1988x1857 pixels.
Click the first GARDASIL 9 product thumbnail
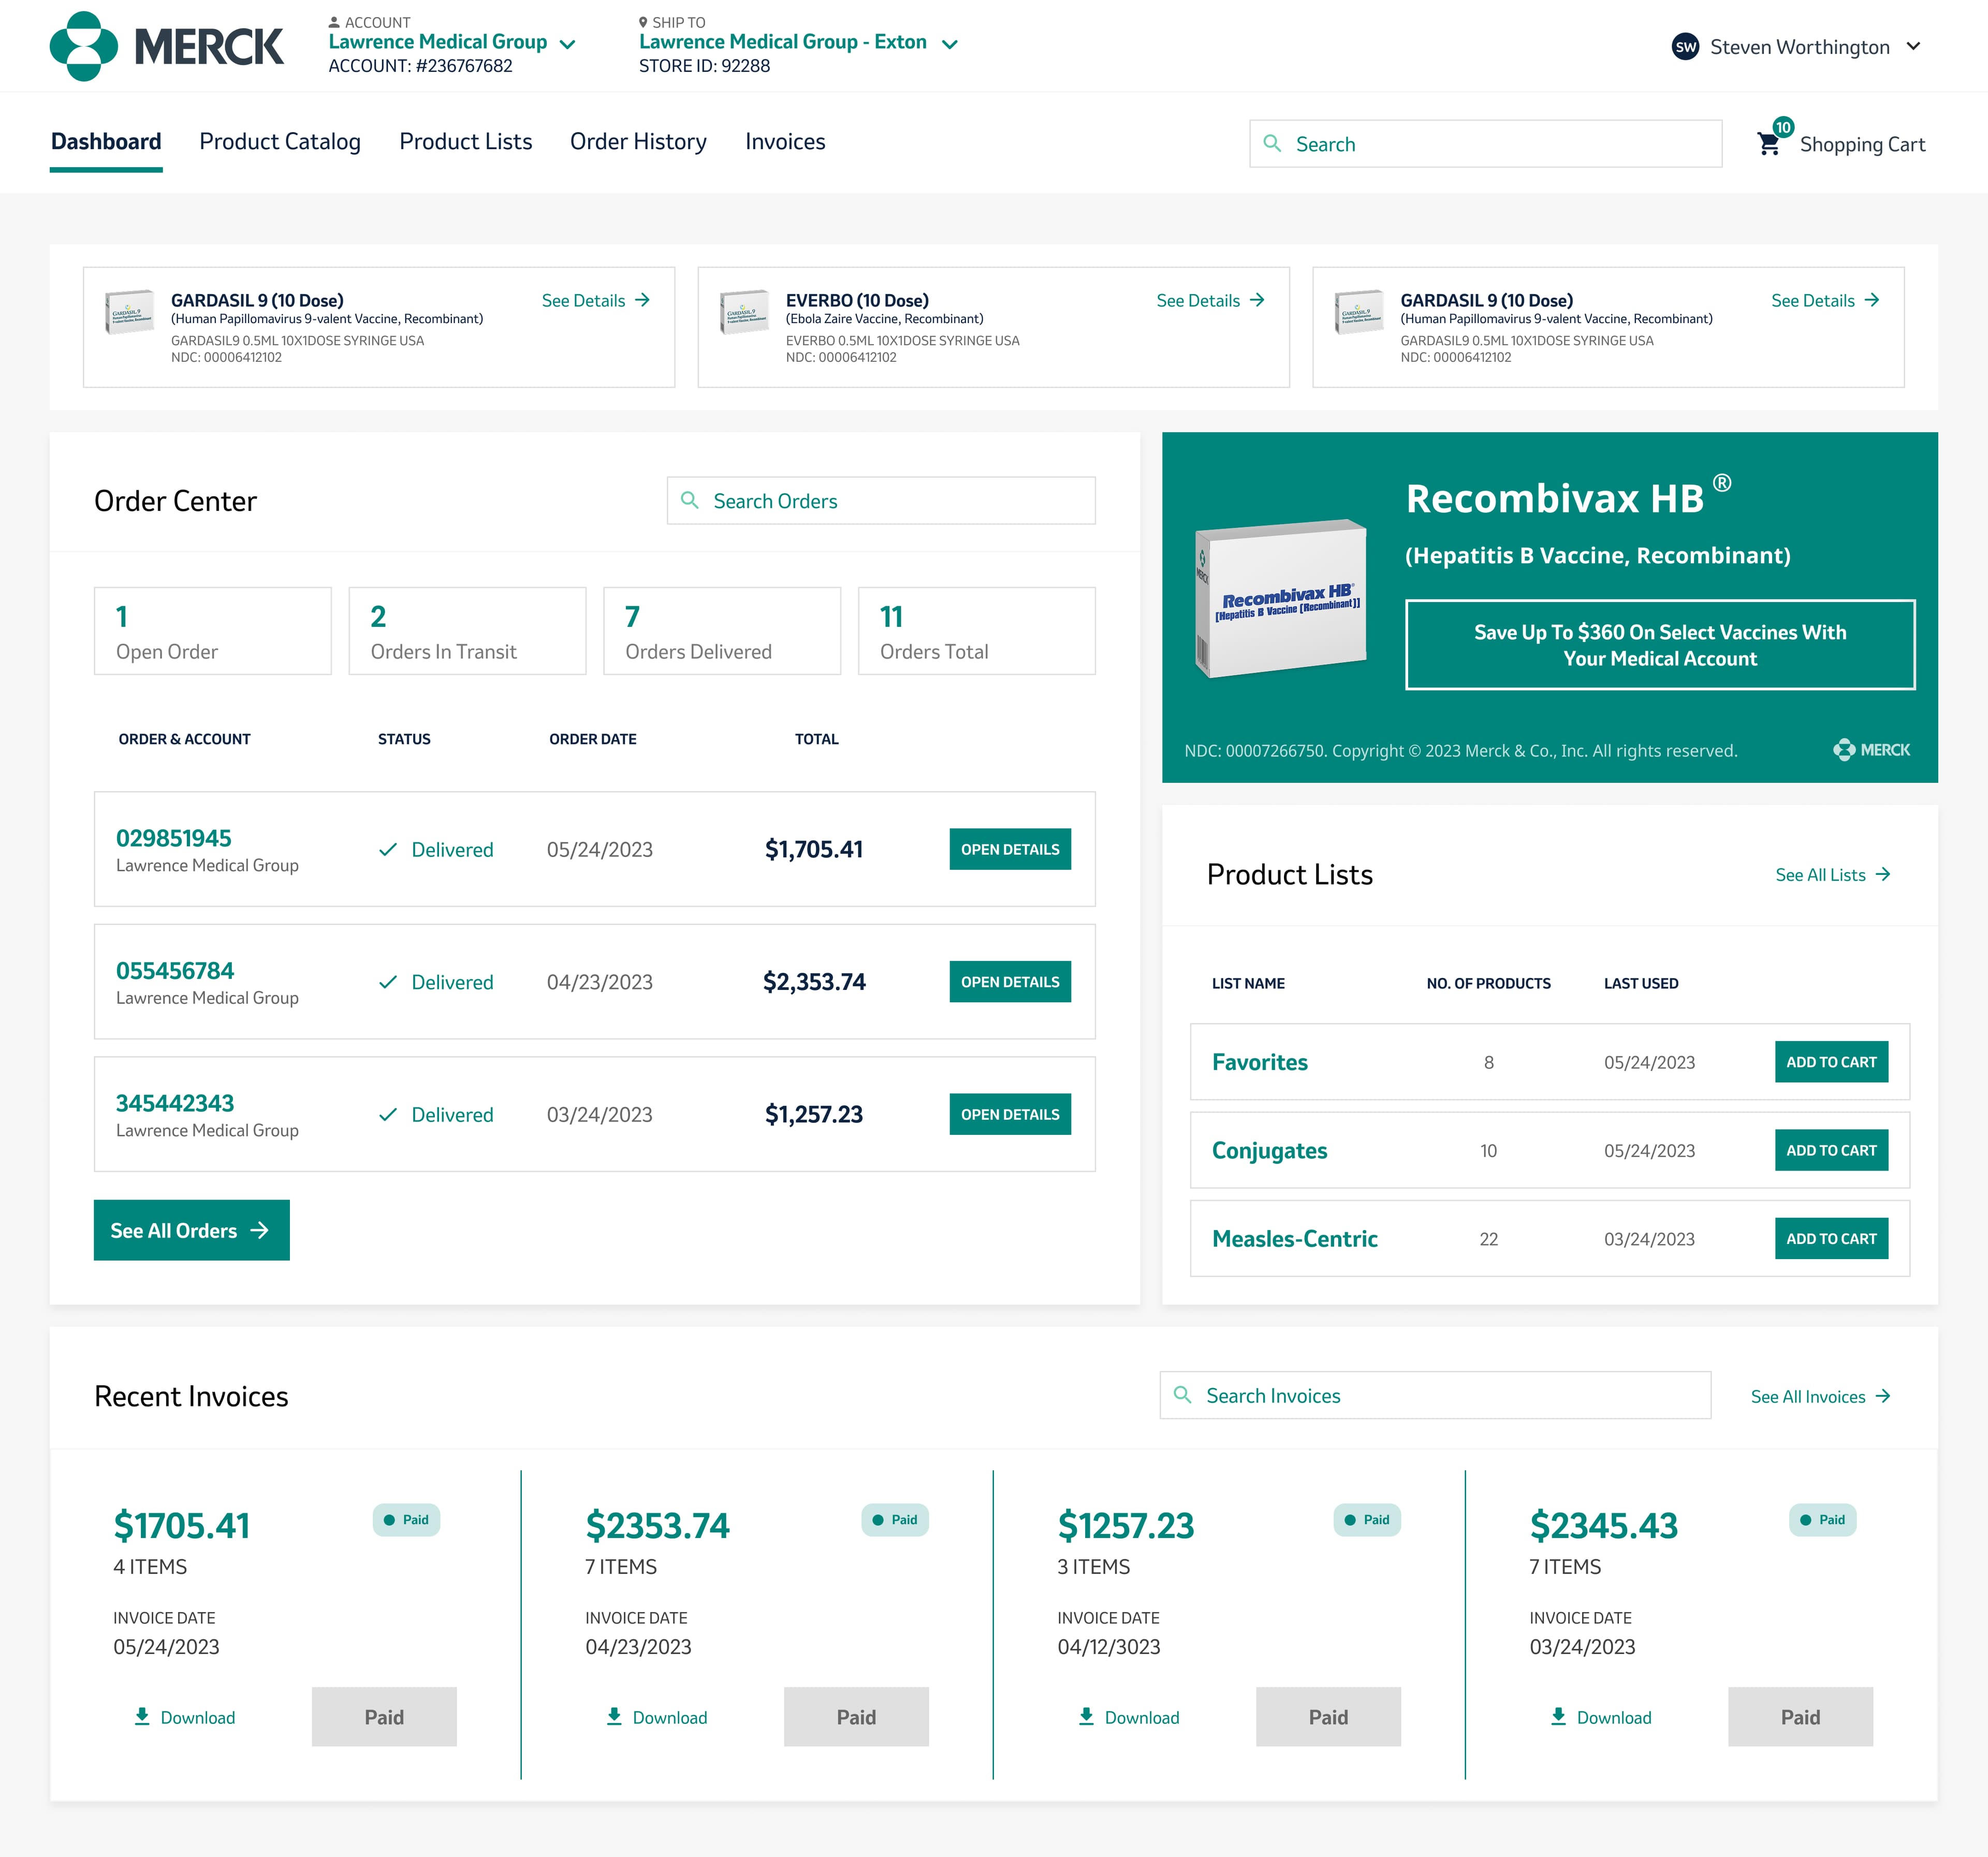tap(130, 312)
